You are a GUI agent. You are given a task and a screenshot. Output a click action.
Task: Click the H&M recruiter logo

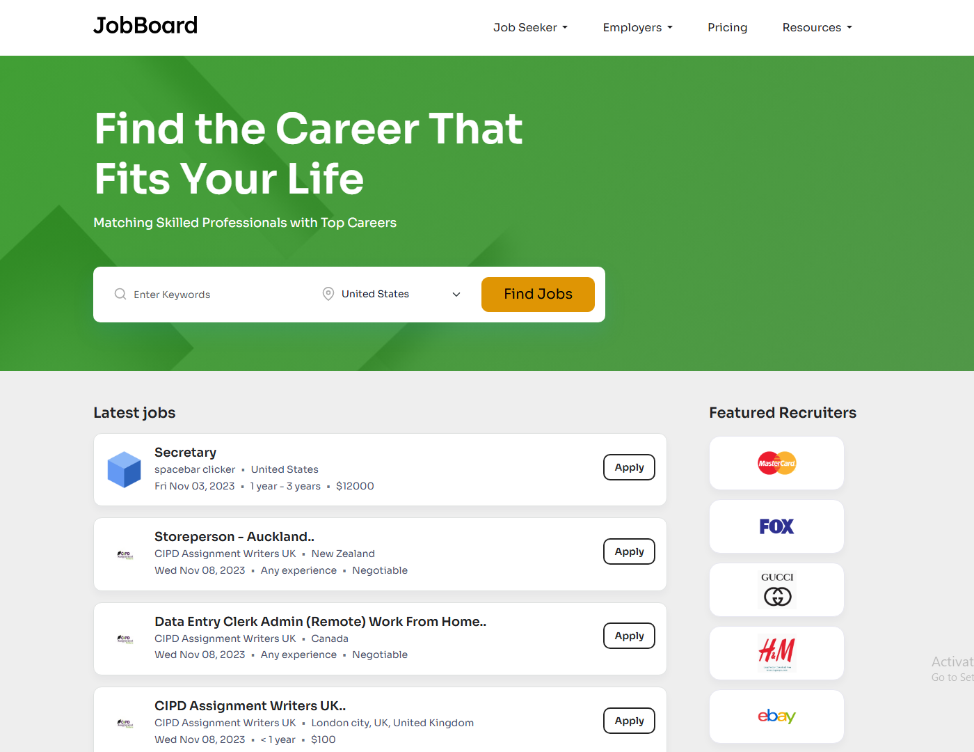[776, 652]
